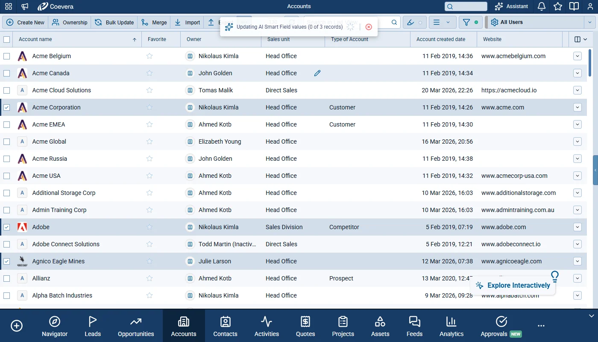Viewport: 598px width, 342px height.
Task: Switch to the Quotes tab
Action: coord(305,326)
